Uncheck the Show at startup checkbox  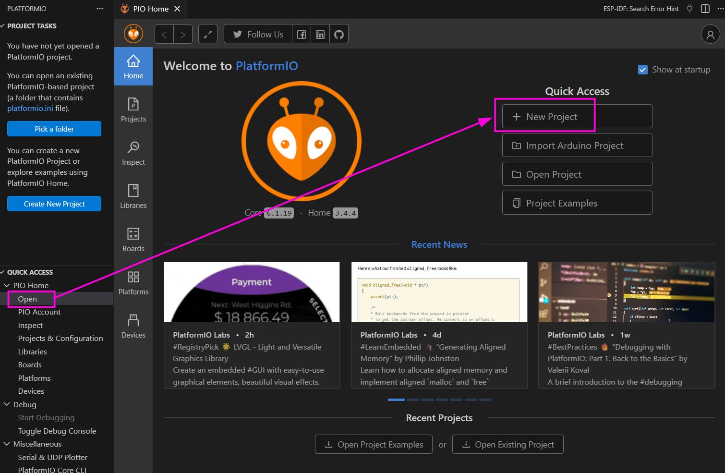pos(643,70)
